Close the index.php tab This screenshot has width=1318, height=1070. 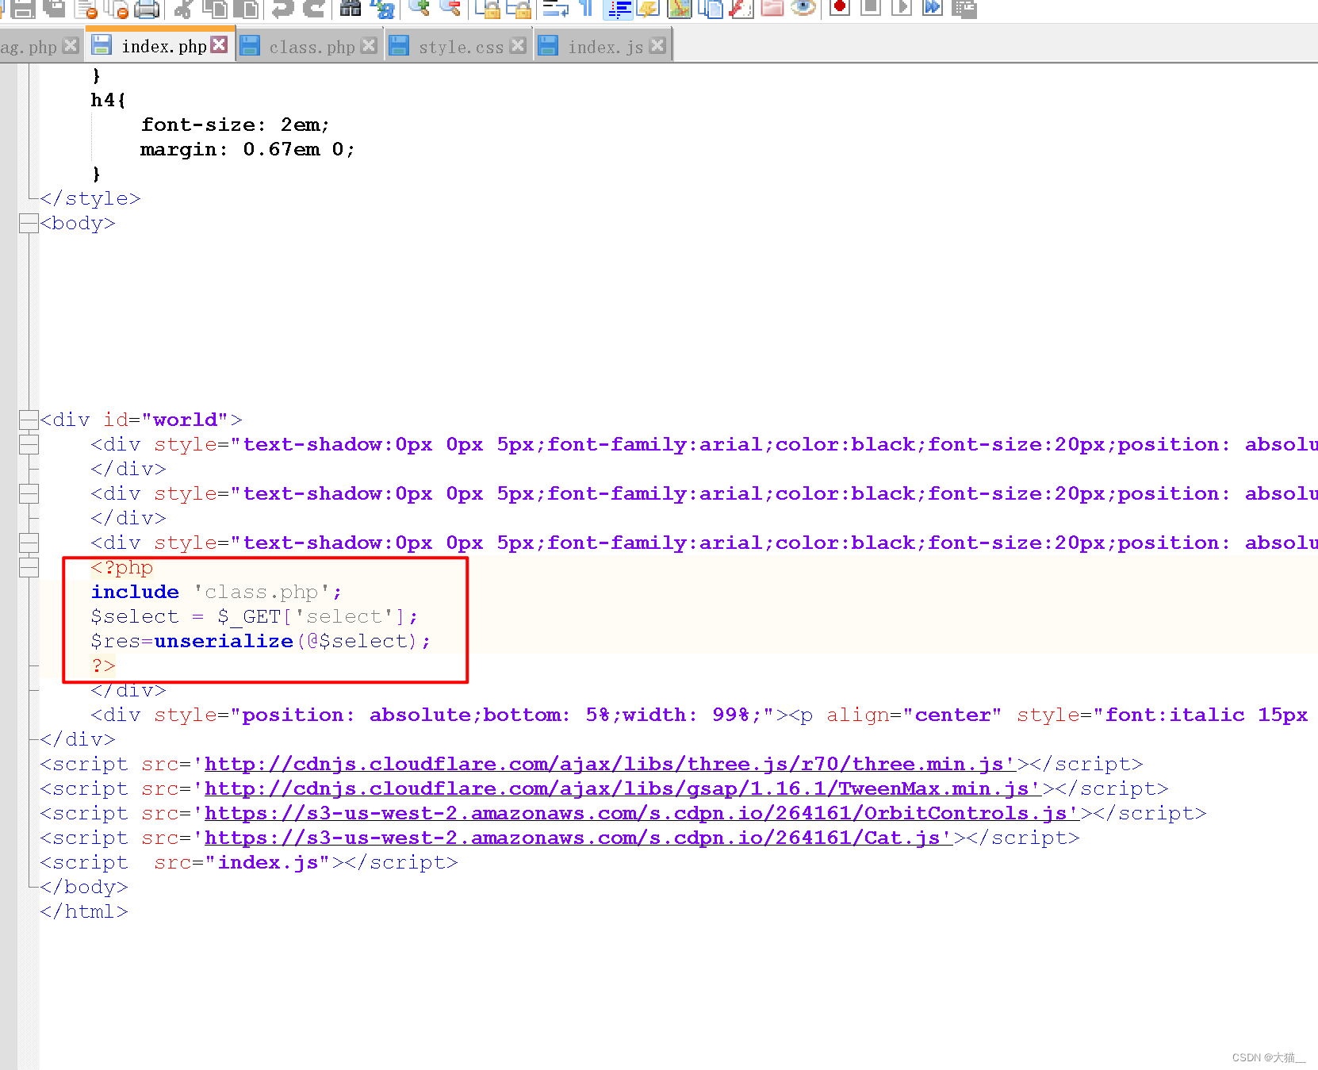pyautogui.click(x=220, y=44)
